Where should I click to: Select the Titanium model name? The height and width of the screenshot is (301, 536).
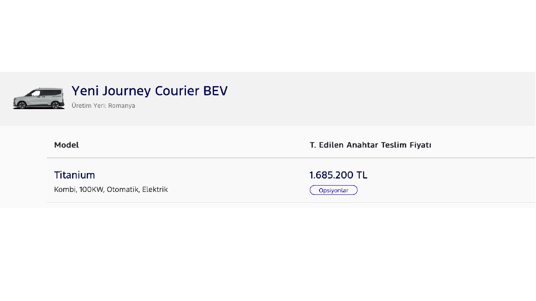pos(75,175)
